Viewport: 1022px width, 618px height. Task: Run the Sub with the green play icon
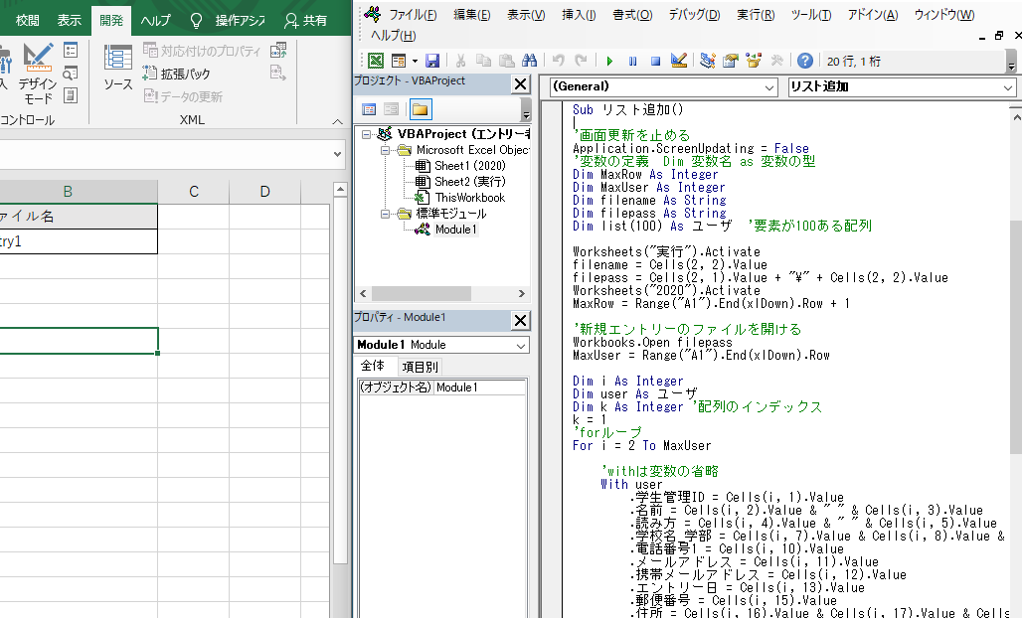(x=609, y=61)
